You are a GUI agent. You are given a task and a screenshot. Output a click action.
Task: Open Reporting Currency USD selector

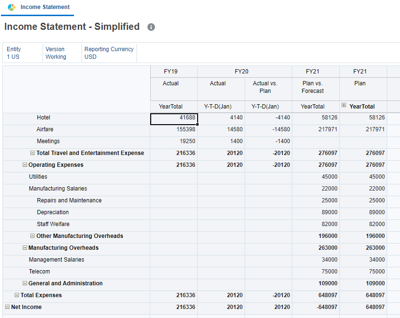(x=109, y=53)
